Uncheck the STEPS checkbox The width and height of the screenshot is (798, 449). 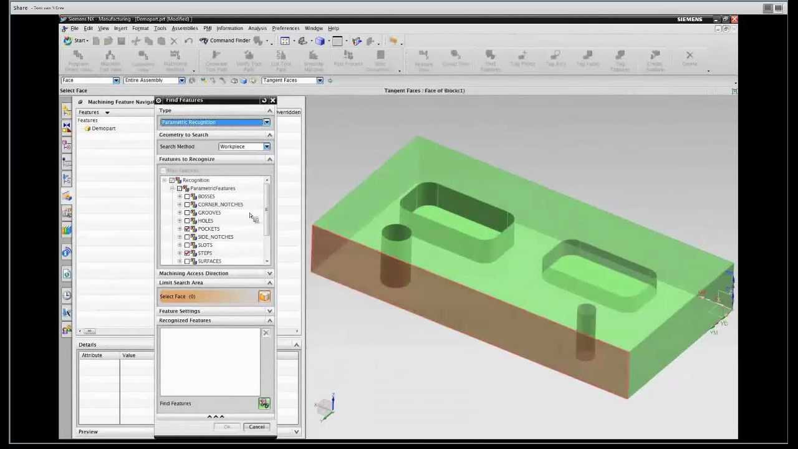coord(187,253)
